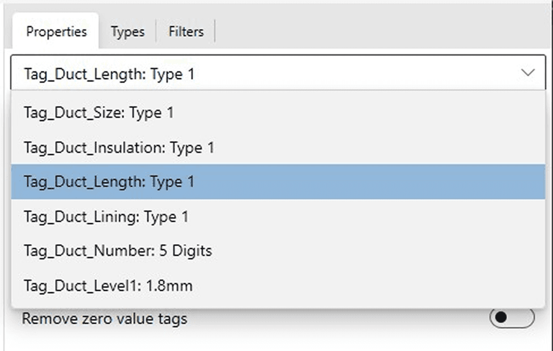Toggle Remove zero value tags switch
This screenshot has height=351, width=553.
[x=511, y=318]
